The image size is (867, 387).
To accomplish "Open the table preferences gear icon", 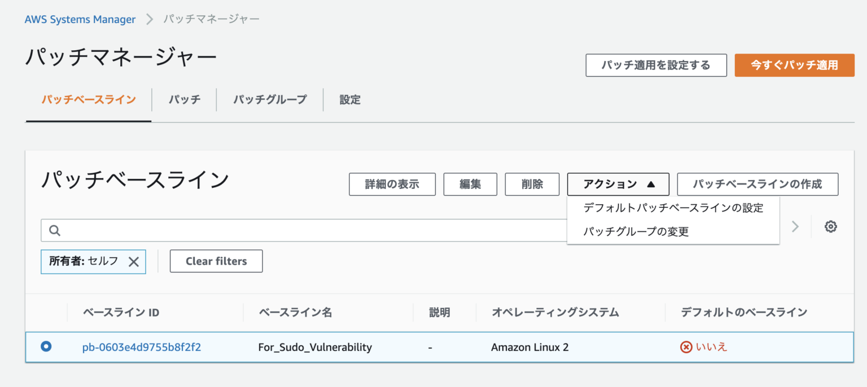I will 830,226.
